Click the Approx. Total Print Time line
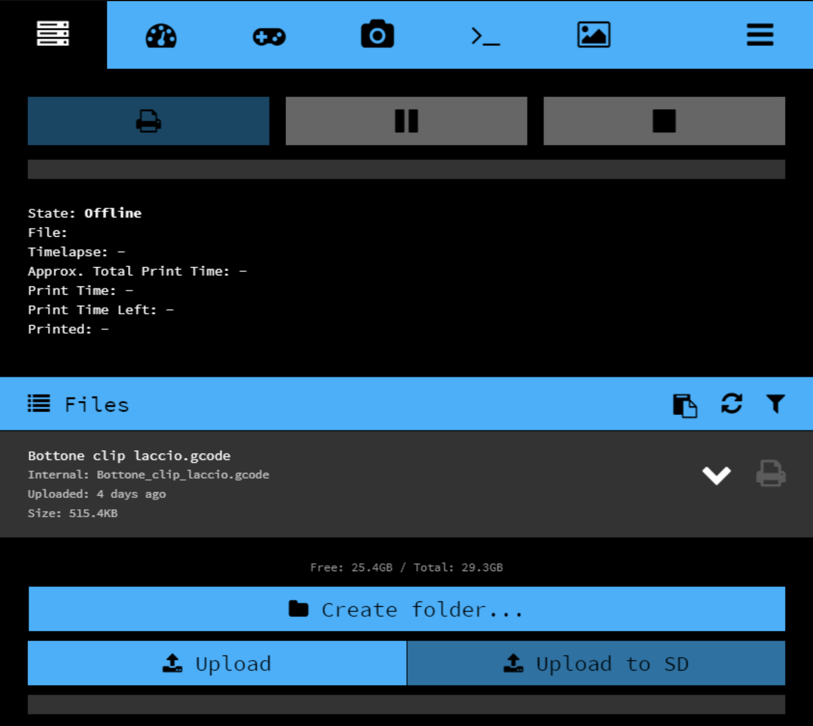Image resolution: width=813 pixels, height=726 pixels. [x=137, y=271]
